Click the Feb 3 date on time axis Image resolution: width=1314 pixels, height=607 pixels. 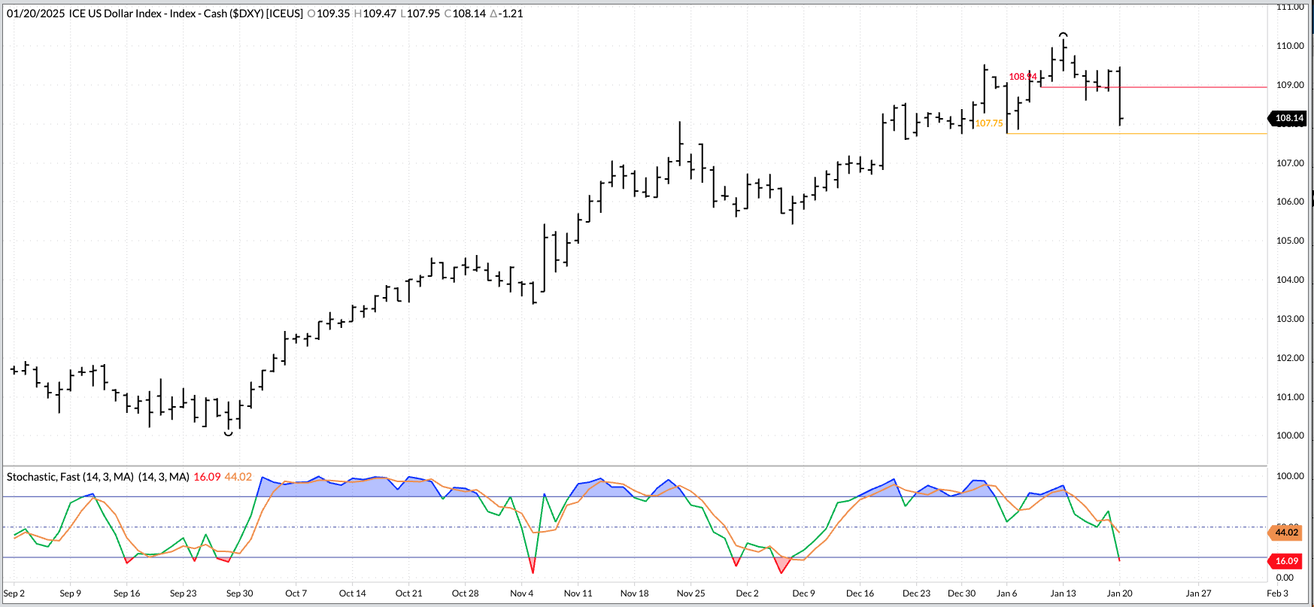coord(1277,593)
